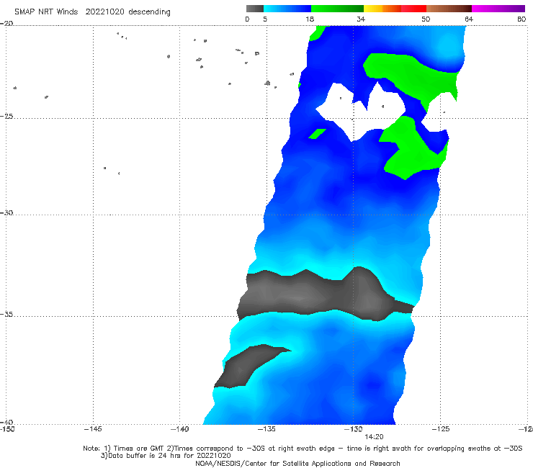Click the gray 0-5 segment of color bar
This screenshot has height=468, width=533.
pyautogui.click(x=255, y=9)
